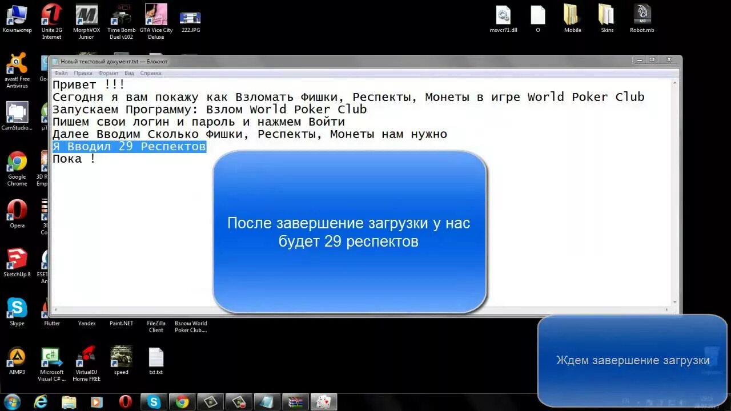Select the CamStudio desktop shortcut
This screenshot has width=731, height=411.
pos(17,116)
